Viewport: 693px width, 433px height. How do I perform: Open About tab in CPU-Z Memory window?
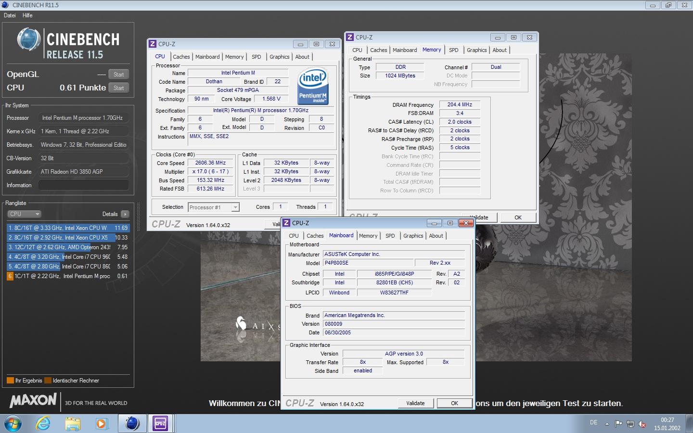[500, 50]
